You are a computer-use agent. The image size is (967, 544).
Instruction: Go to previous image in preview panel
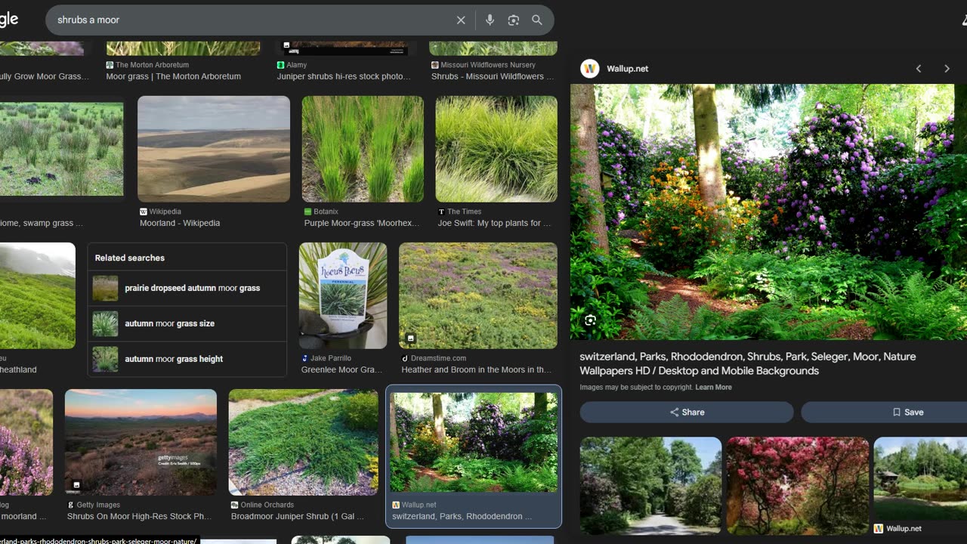(x=919, y=69)
